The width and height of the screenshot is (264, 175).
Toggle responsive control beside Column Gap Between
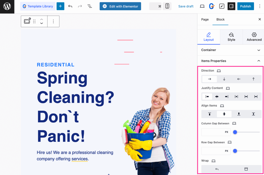click(x=234, y=123)
